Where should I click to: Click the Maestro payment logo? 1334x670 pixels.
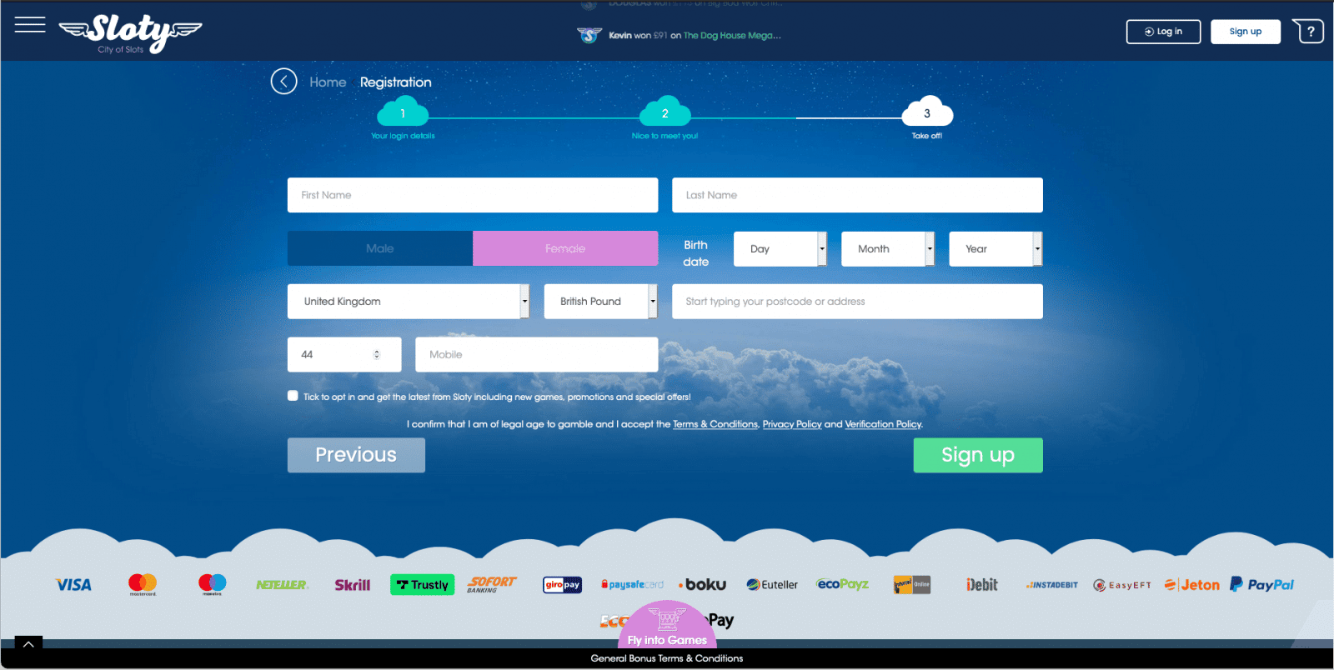(213, 584)
